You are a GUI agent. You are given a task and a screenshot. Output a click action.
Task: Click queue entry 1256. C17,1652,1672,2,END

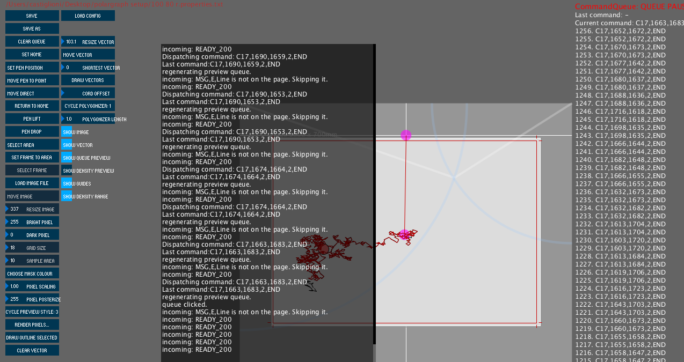tap(620, 31)
